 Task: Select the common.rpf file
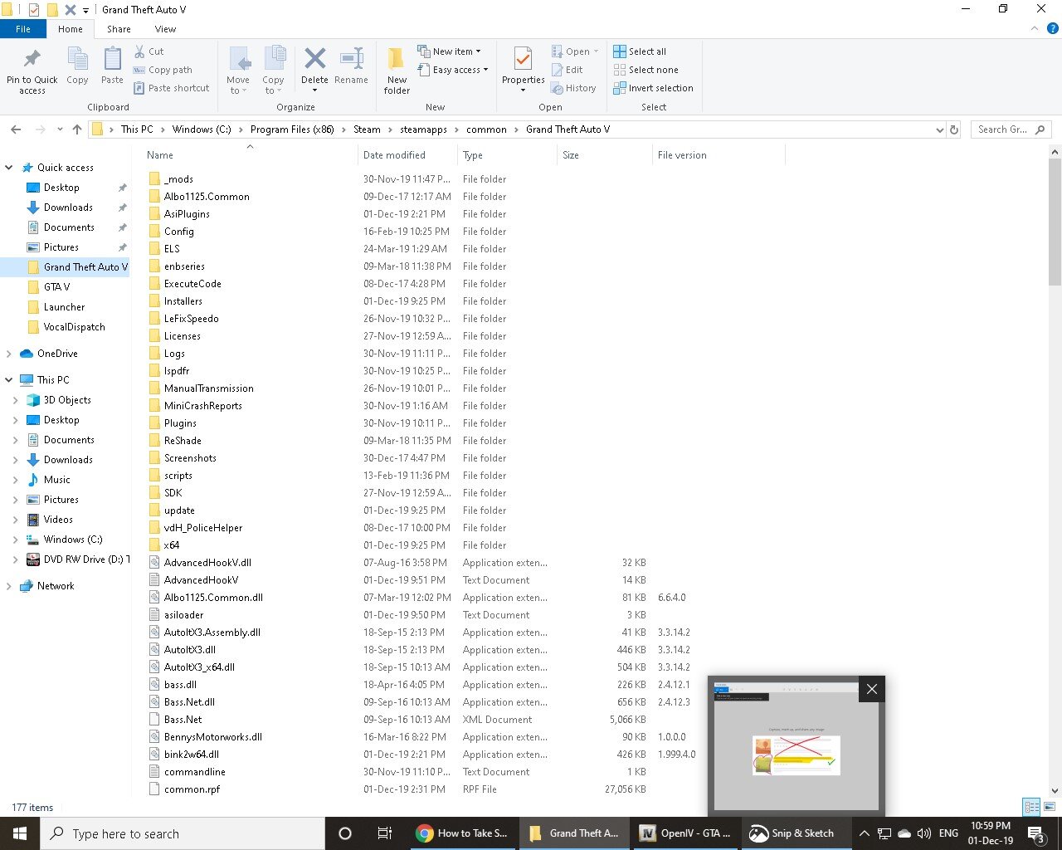pyautogui.click(x=192, y=789)
